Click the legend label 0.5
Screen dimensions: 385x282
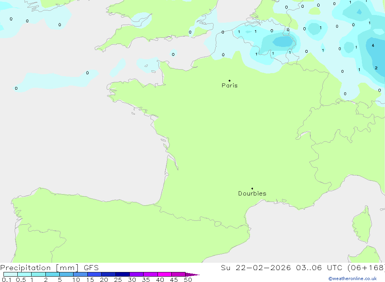(21, 280)
